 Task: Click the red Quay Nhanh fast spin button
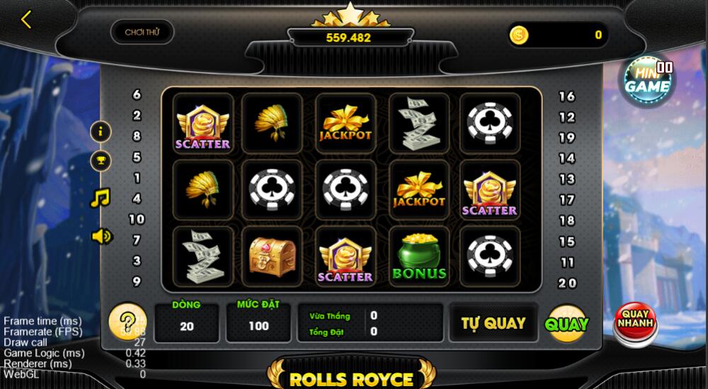pos(635,323)
